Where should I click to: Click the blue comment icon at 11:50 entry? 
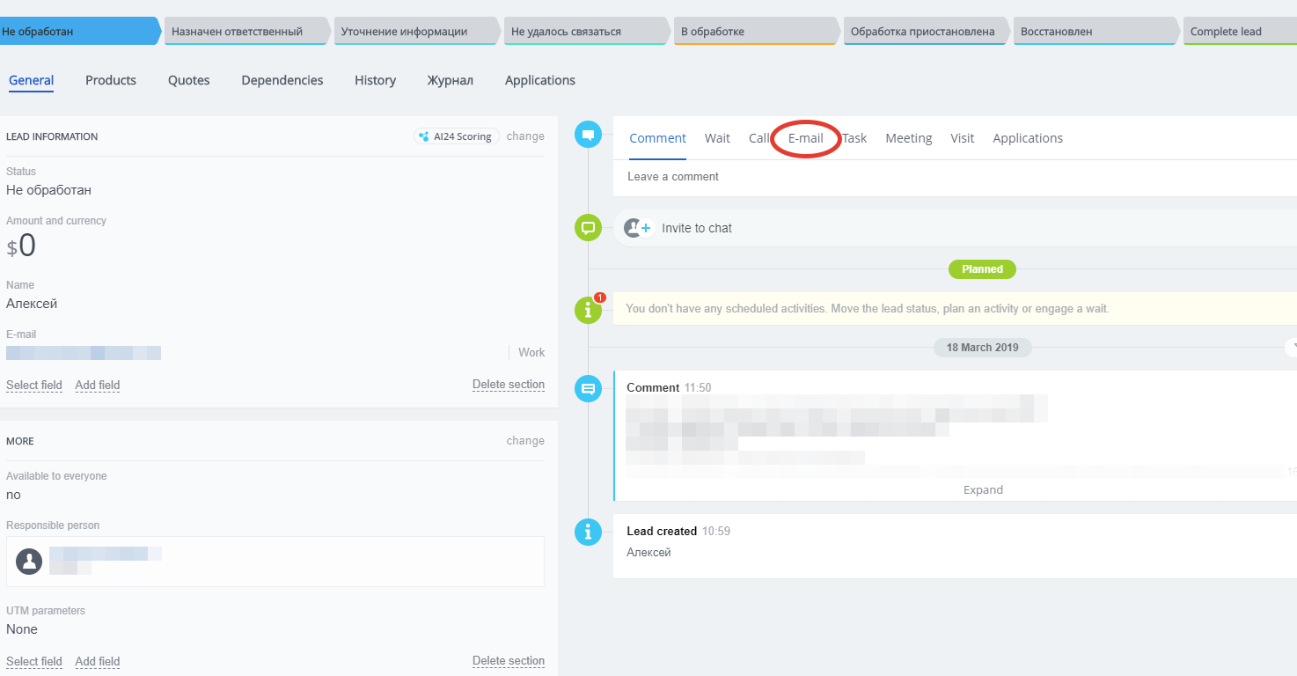pos(588,388)
